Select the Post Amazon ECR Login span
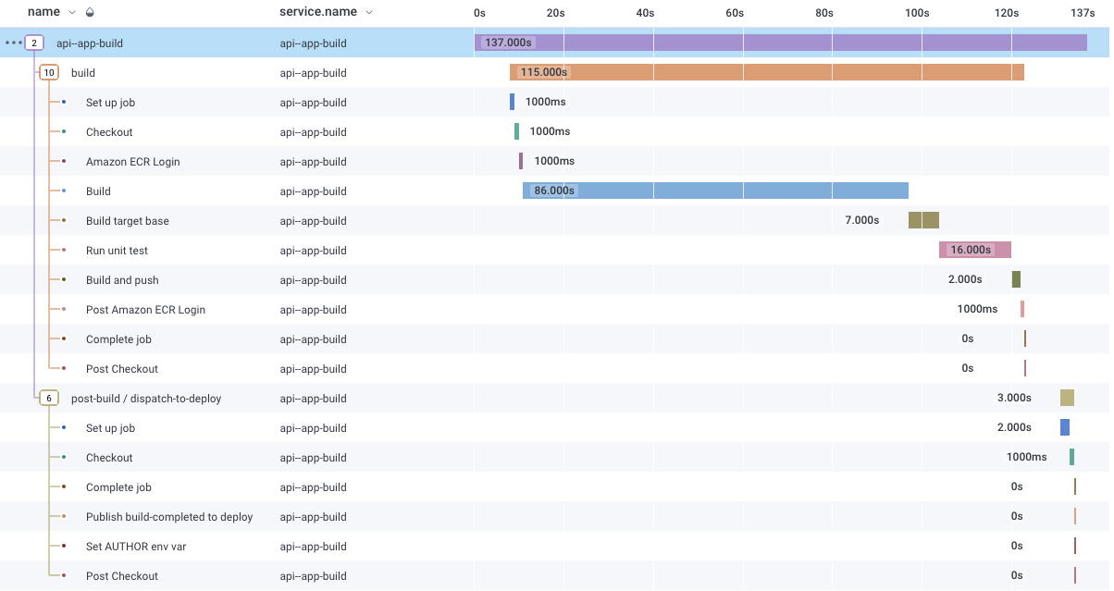Image resolution: width=1114 pixels, height=591 pixels. 145,310
